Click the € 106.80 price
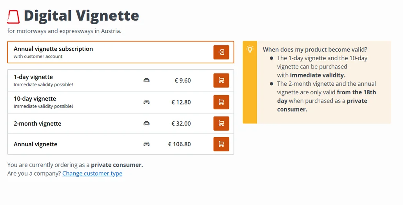403x205 pixels. tap(180, 144)
